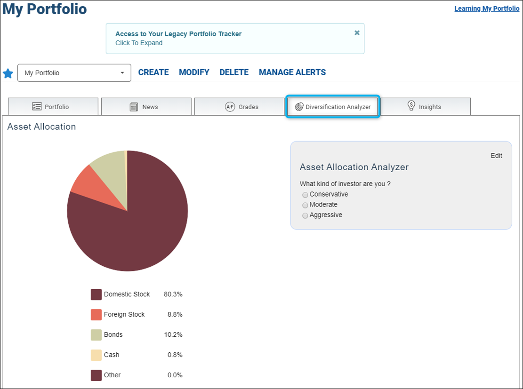The image size is (523, 389).
Task: Click DELETE to remove the portfolio
Action: [234, 72]
